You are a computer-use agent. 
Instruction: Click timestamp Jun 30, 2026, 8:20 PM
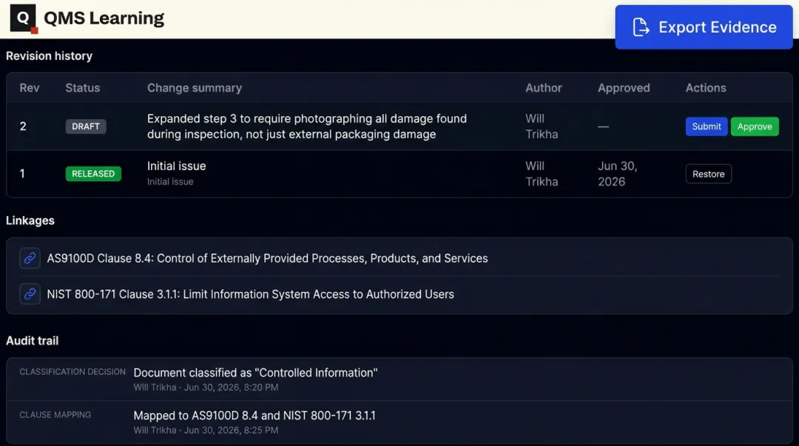232,388
